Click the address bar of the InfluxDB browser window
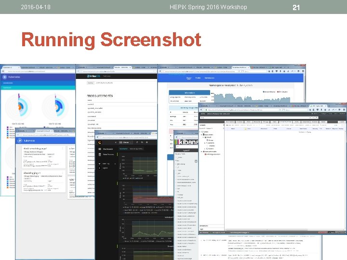This screenshot has height=260, width=347. click(118, 71)
